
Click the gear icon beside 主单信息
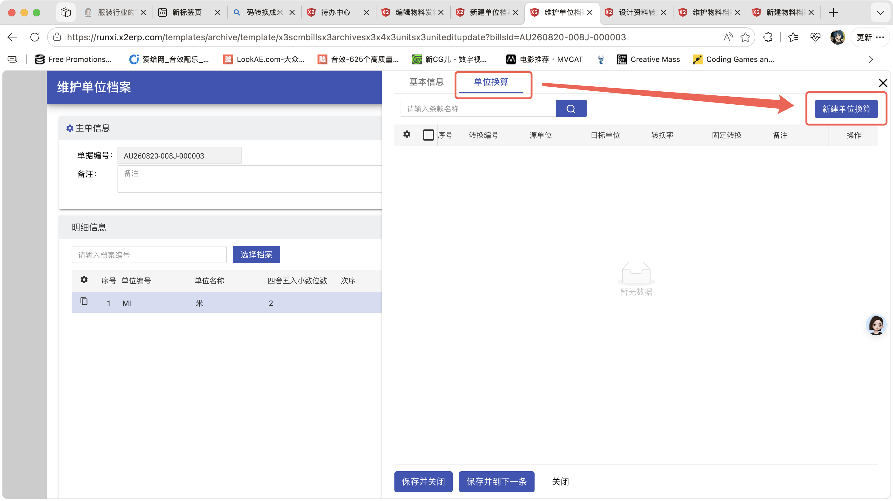(70, 129)
